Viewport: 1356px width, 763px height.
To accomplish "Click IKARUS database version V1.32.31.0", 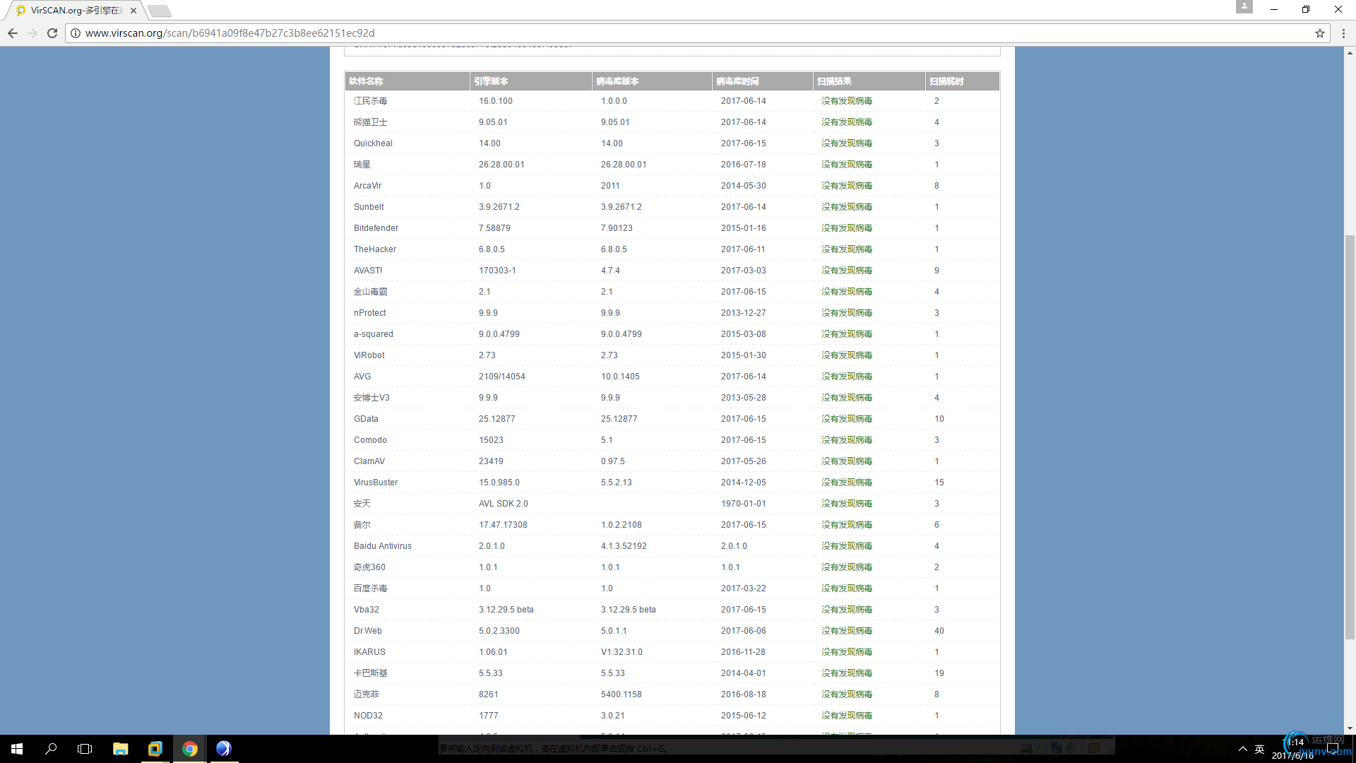I will pyautogui.click(x=621, y=652).
